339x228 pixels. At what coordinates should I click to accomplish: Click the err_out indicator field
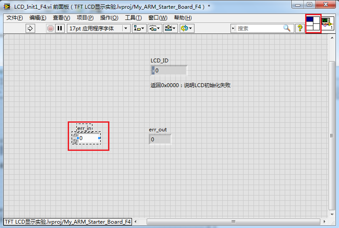(x=160, y=140)
